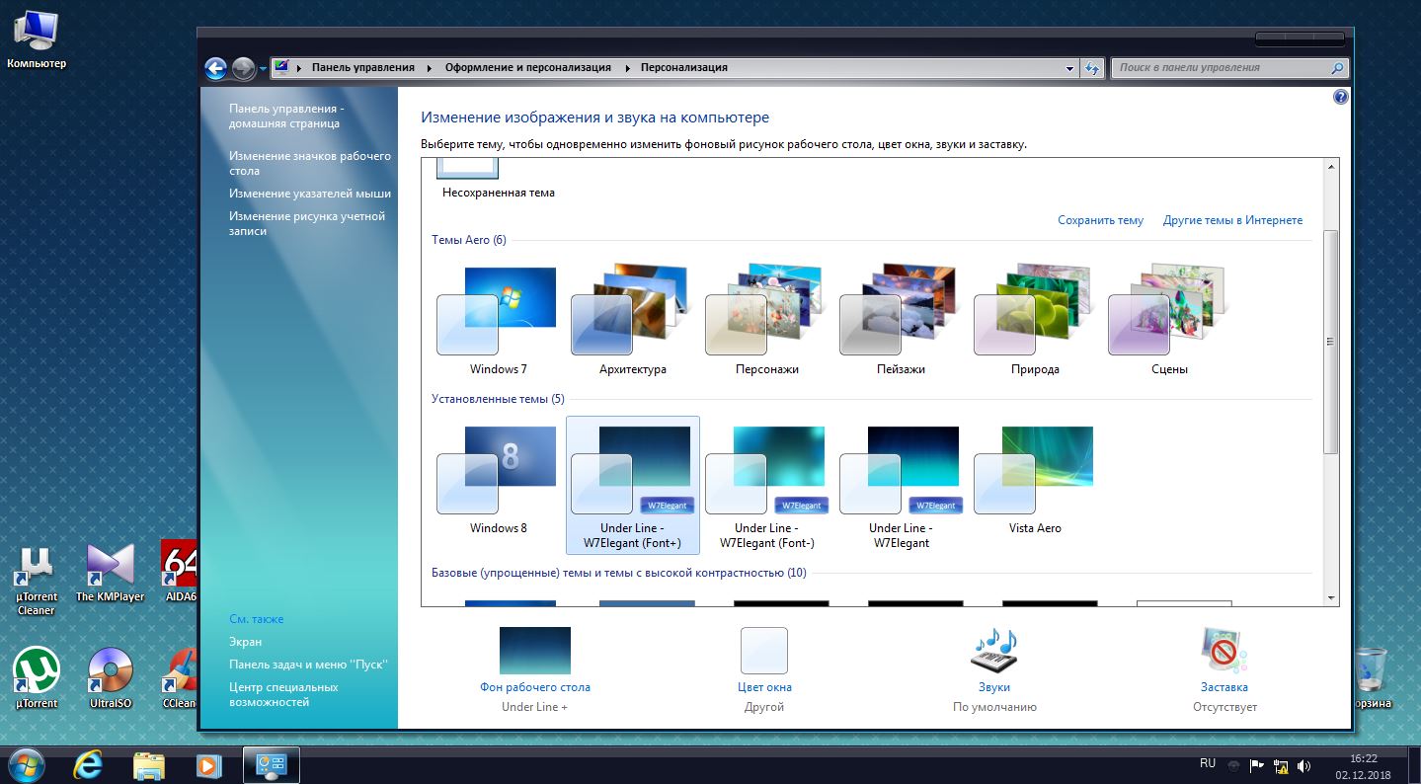Select the Персонажи theme
Image resolution: width=1421 pixels, height=784 pixels.
[767, 320]
